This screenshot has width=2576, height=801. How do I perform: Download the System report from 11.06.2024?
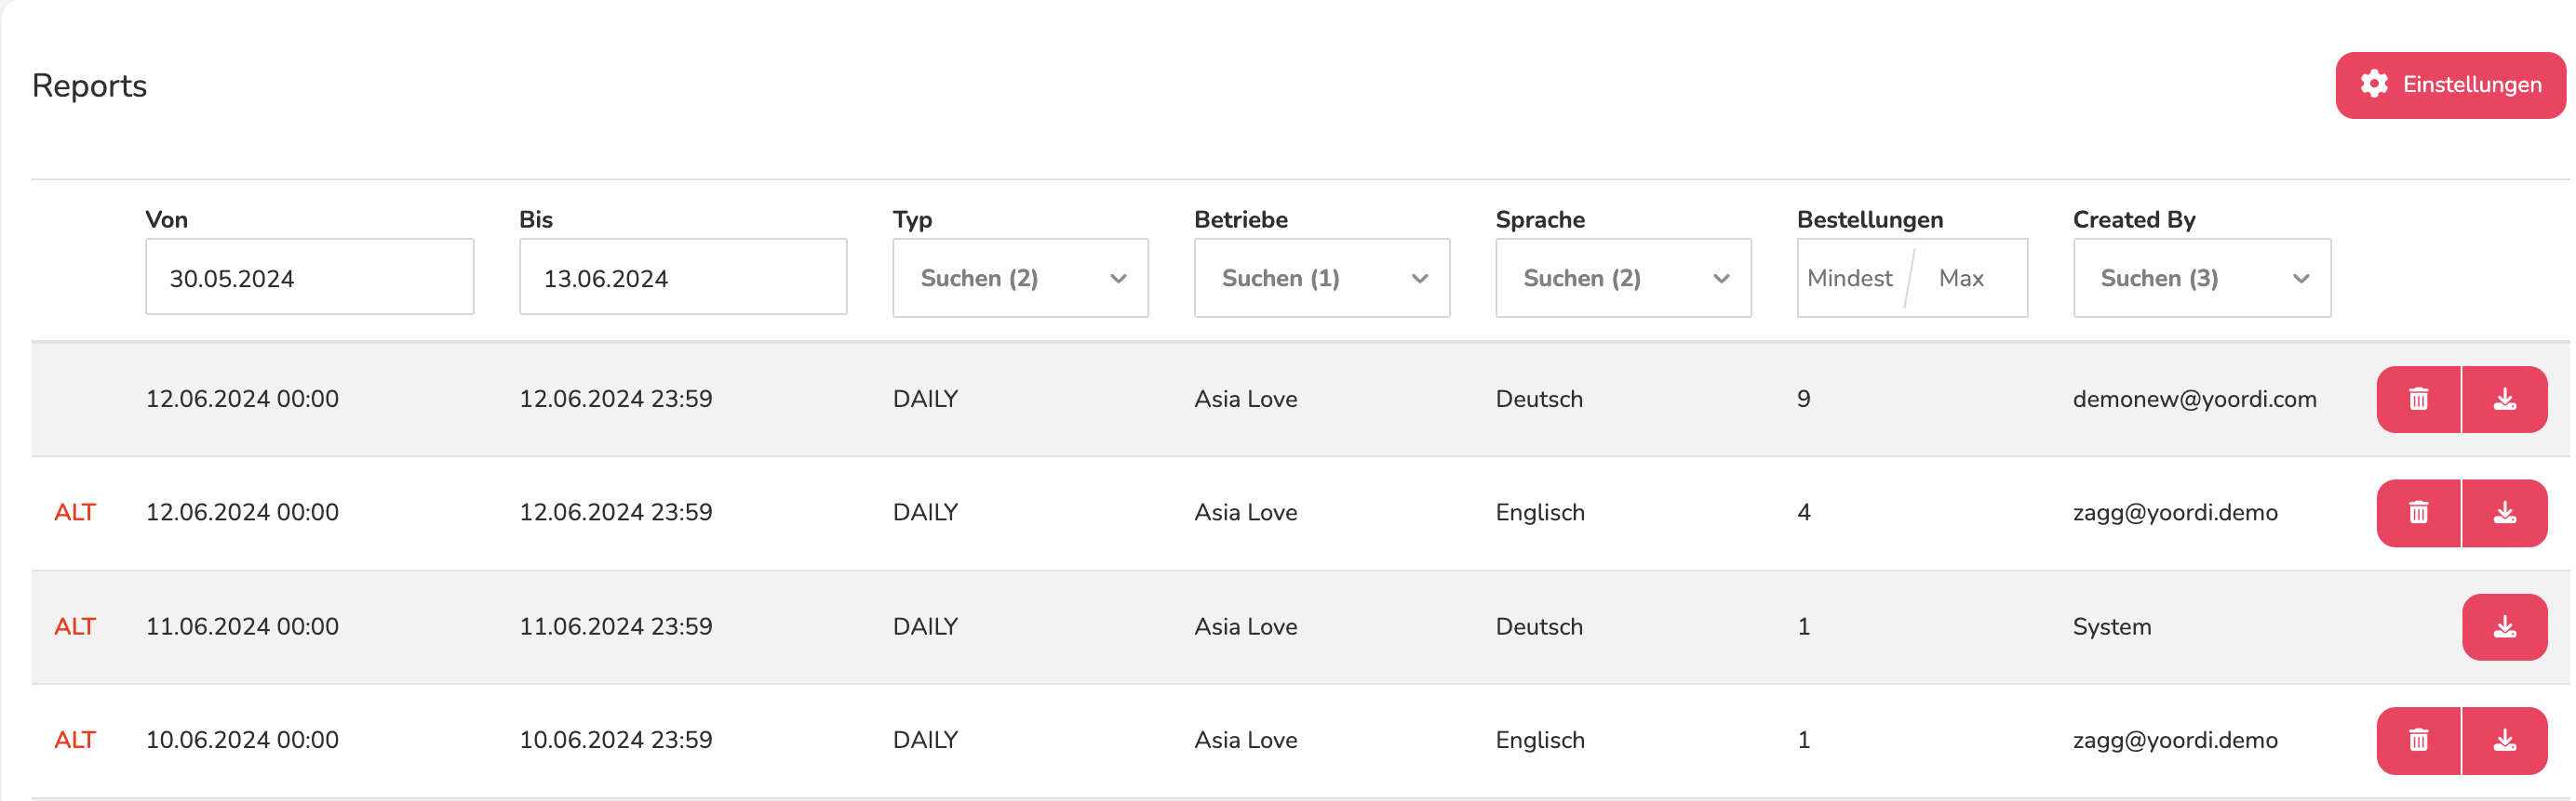pos(2504,627)
